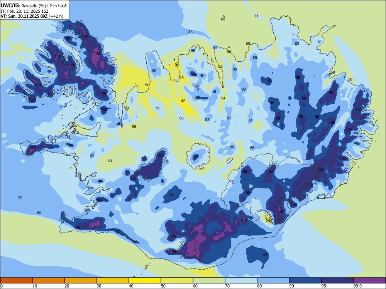The width and height of the screenshot is (386, 289).
Task: Click the 80–90 light blue legend swatch
Action: pyautogui.click(x=273, y=281)
